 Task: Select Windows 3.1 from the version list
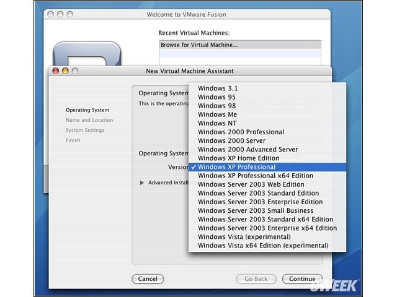pos(267,88)
